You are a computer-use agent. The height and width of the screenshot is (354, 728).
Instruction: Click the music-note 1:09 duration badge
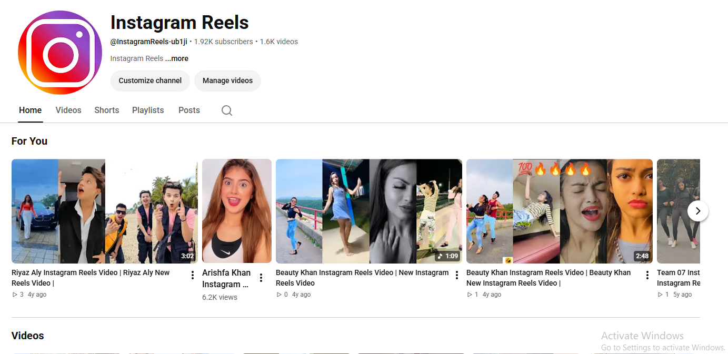447,256
